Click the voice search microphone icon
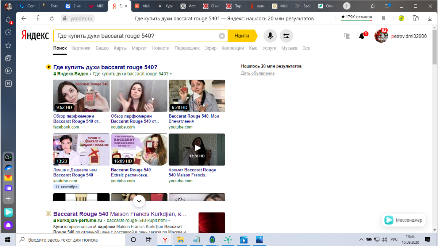This screenshot has width=438, height=246. pos(270,36)
